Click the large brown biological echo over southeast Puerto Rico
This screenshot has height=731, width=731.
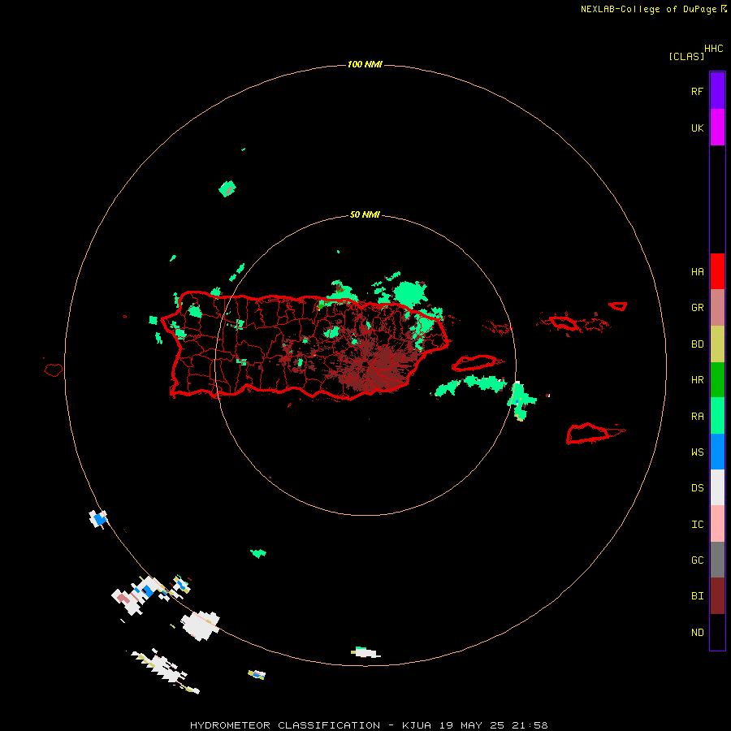376,366
